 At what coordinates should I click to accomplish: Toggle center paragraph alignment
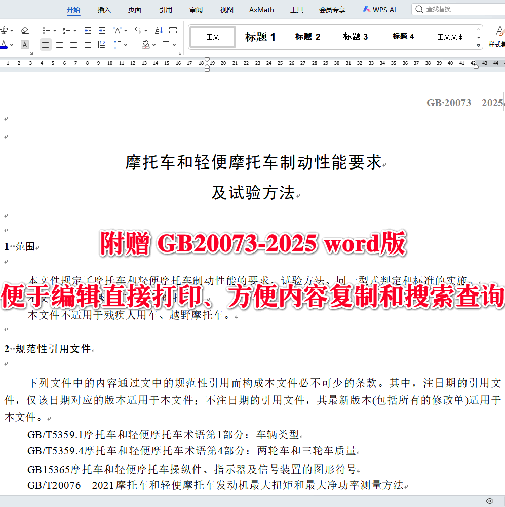click(59, 45)
